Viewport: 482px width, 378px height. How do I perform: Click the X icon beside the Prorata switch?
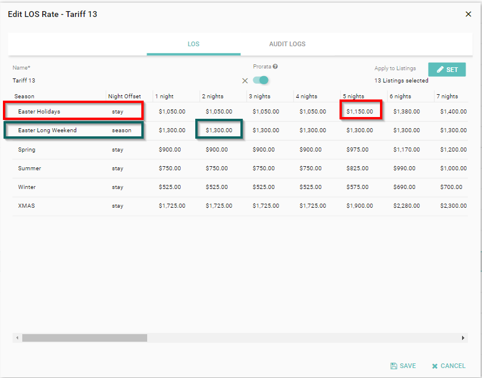[x=245, y=81]
